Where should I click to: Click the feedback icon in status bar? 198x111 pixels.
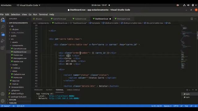(x=192, y=106)
